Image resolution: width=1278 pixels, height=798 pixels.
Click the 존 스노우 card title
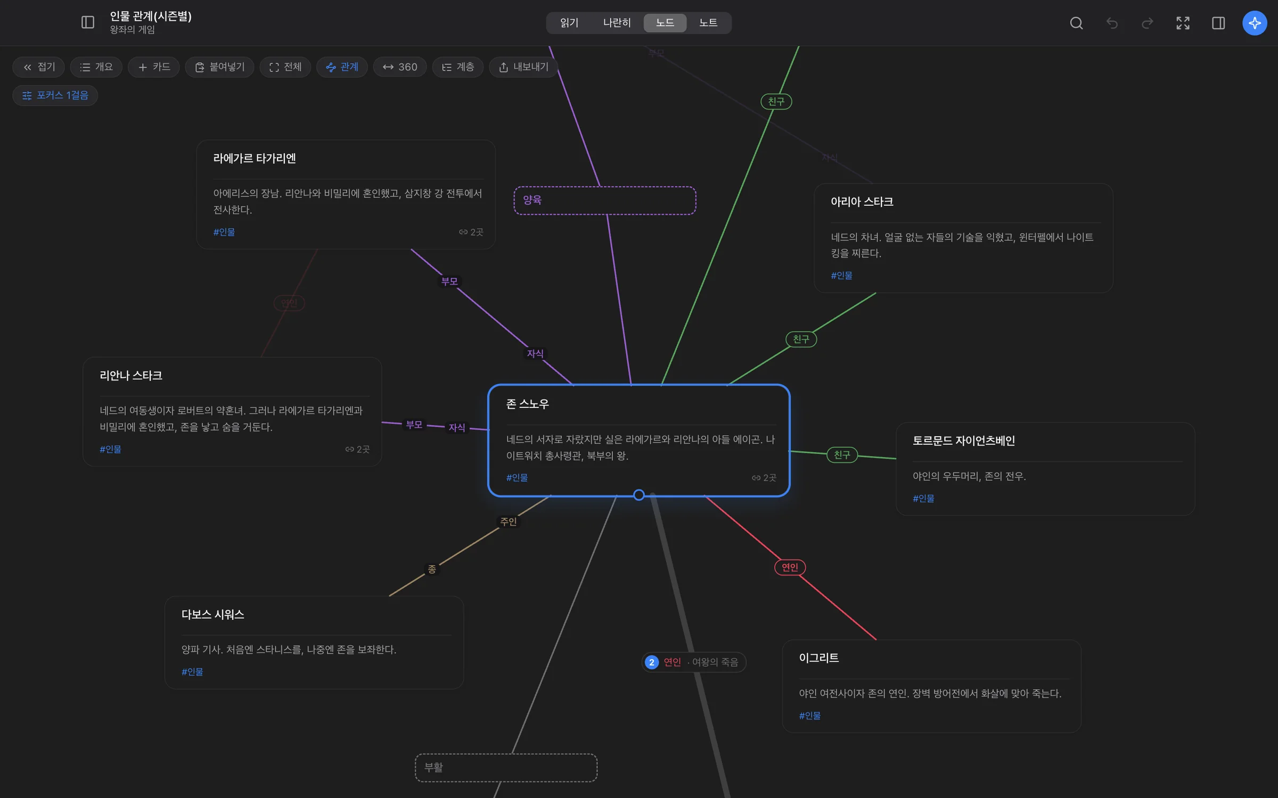coord(527,404)
